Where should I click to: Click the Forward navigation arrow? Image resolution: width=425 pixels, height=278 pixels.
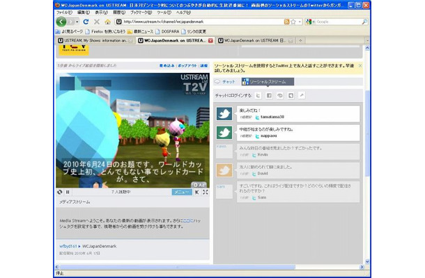click(71, 22)
